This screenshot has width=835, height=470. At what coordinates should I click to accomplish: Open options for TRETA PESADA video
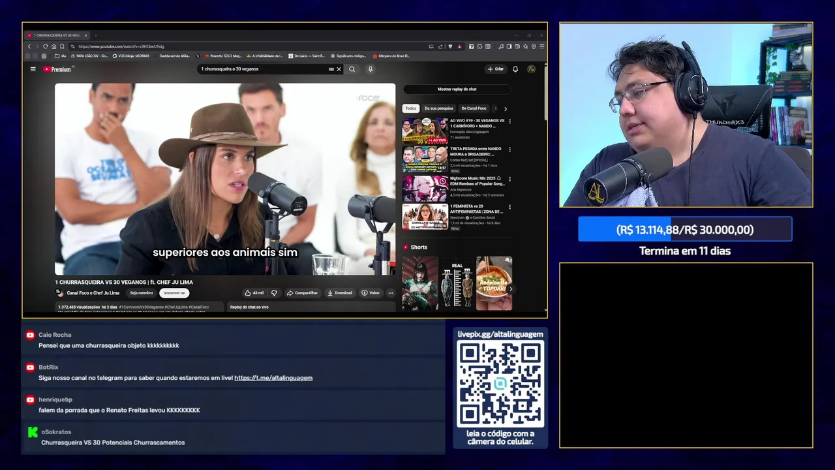pos(509,149)
